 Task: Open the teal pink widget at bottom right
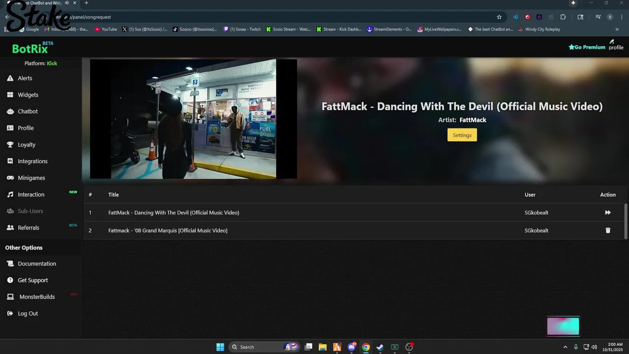pos(563,326)
